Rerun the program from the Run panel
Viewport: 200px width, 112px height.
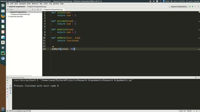(x=7, y=80)
